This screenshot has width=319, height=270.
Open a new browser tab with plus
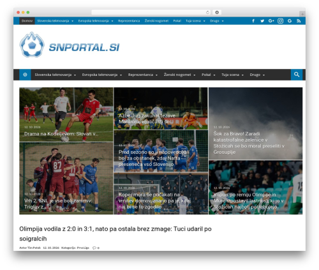302,14
